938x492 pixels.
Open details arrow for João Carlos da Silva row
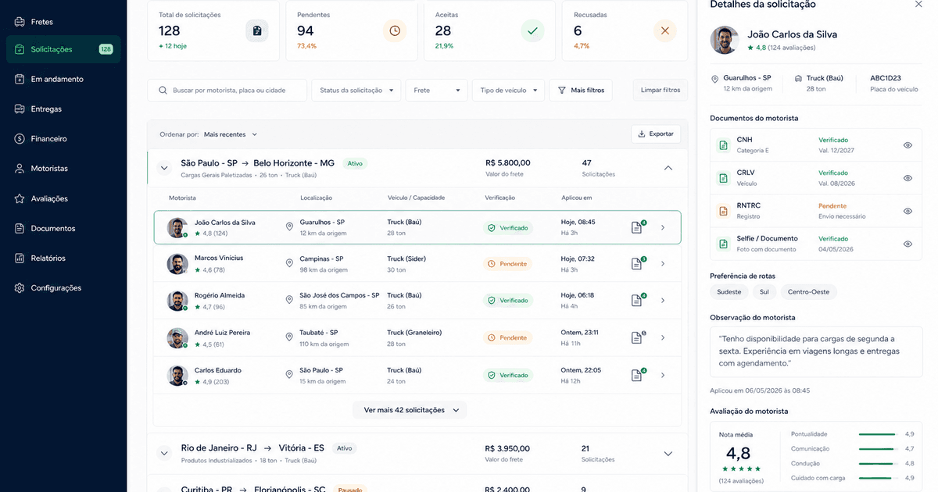663,228
